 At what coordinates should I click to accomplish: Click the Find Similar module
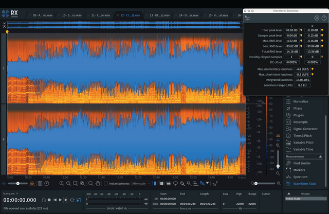[303, 163]
